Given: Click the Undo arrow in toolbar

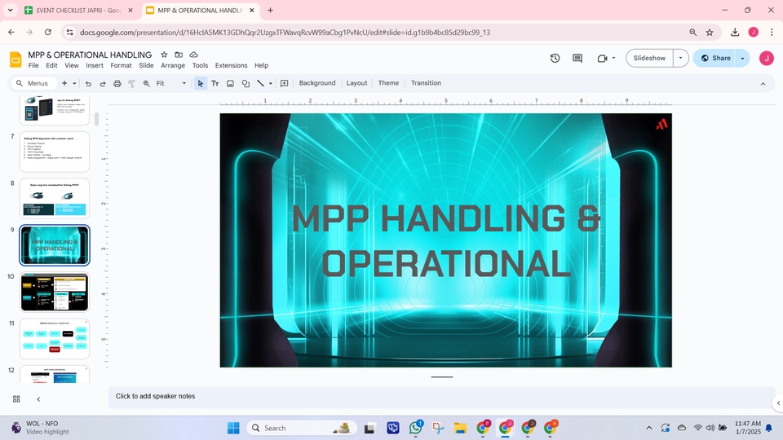Looking at the screenshot, I should click(x=88, y=83).
